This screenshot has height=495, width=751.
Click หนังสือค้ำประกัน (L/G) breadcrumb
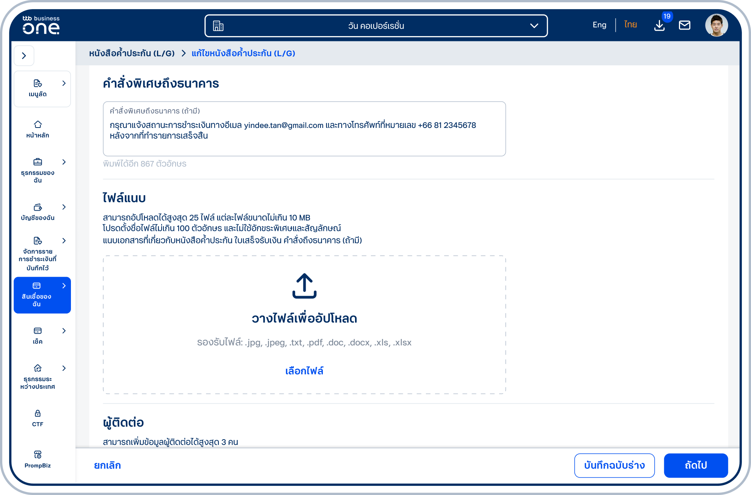point(132,53)
